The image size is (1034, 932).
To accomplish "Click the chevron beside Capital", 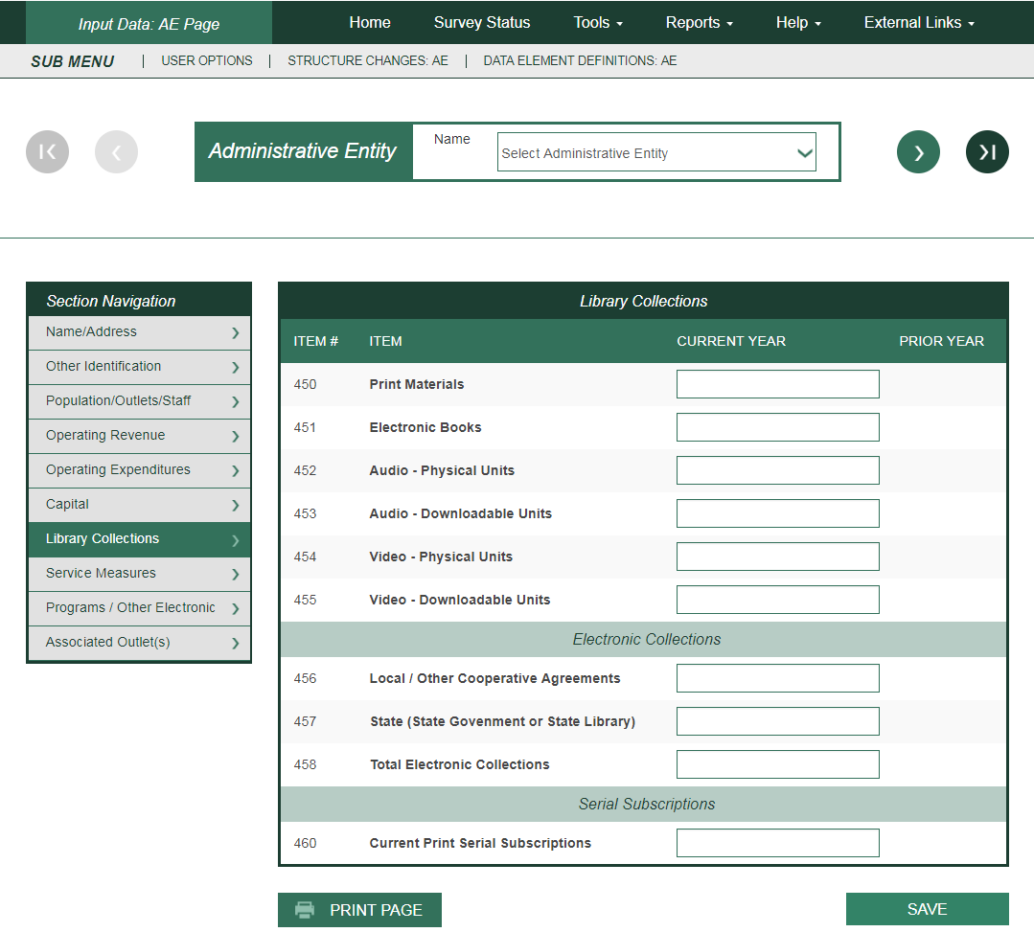I will tap(235, 506).
